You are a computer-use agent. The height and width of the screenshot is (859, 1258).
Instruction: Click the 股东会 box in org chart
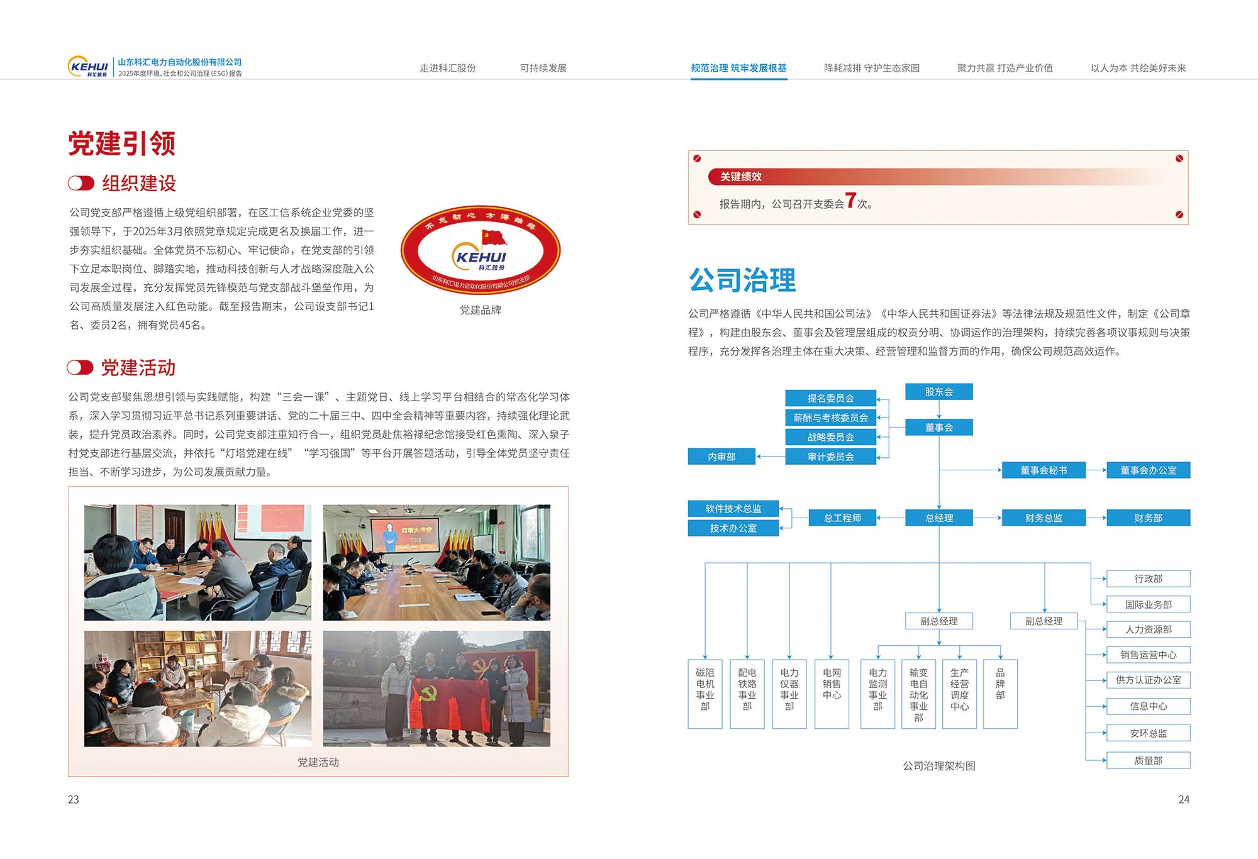click(938, 392)
